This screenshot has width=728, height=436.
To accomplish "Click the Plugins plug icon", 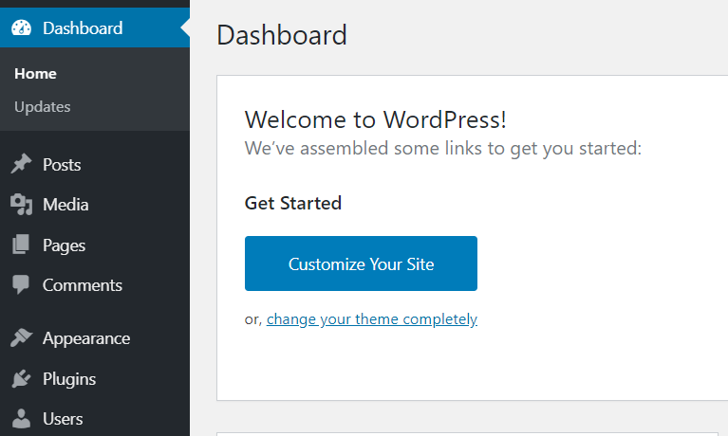I will [x=22, y=378].
